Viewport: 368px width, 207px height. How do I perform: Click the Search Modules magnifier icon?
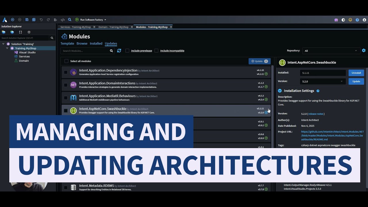point(112,51)
